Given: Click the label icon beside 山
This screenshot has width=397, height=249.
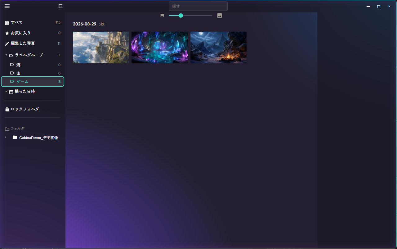Looking at the screenshot, I should pyautogui.click(x=12, y=73).
